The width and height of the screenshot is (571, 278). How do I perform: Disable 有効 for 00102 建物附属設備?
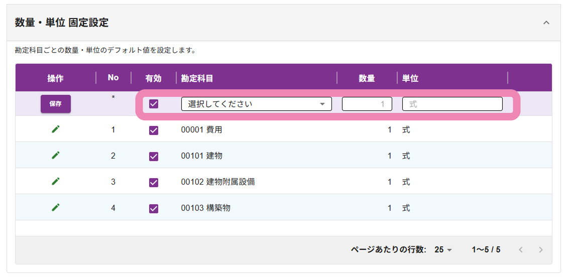tap(154, 182)
